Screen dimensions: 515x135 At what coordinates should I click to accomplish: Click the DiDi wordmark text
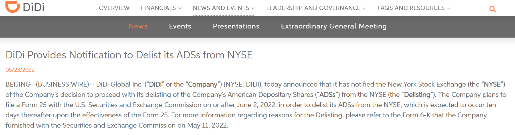34,7
